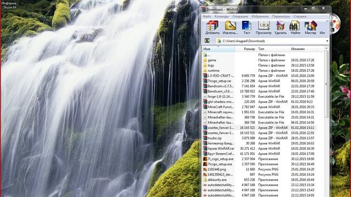Viewport: 351px width, 197px height.
Task: Click the file list scroll-up arrow
Action: click(x=326, y=48)
